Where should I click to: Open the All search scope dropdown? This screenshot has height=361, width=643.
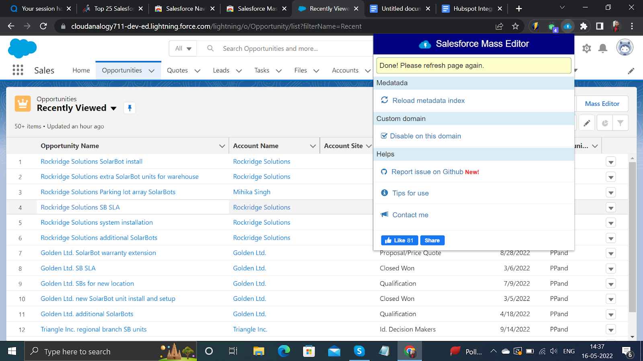pyautogui.click(x=183, y=48)
